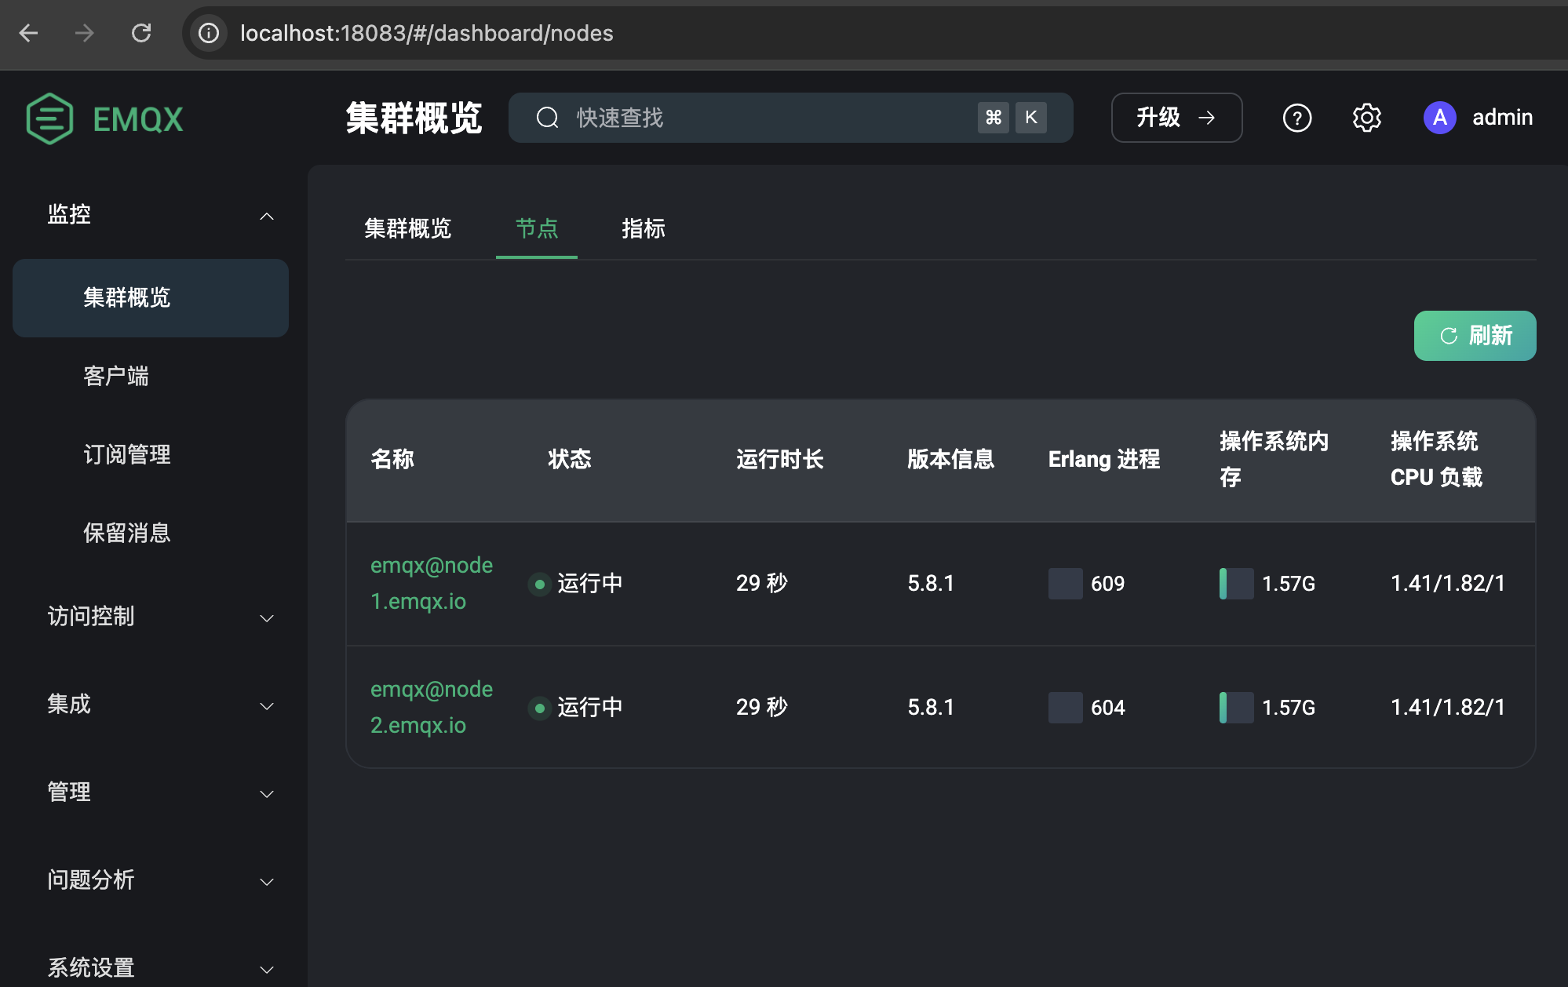Viewport: 1568px width, 987px height.
Task: Click OS memory bar in node1 row
Action: 1236,584
